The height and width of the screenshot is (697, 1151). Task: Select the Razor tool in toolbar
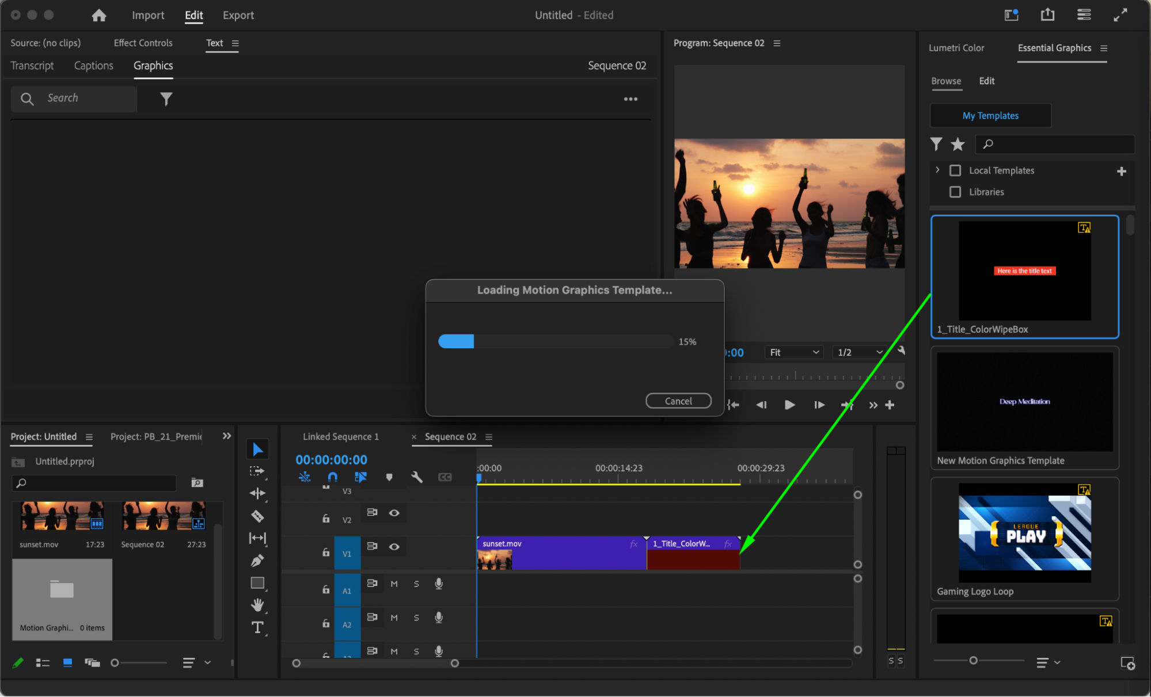click(257, 516)
